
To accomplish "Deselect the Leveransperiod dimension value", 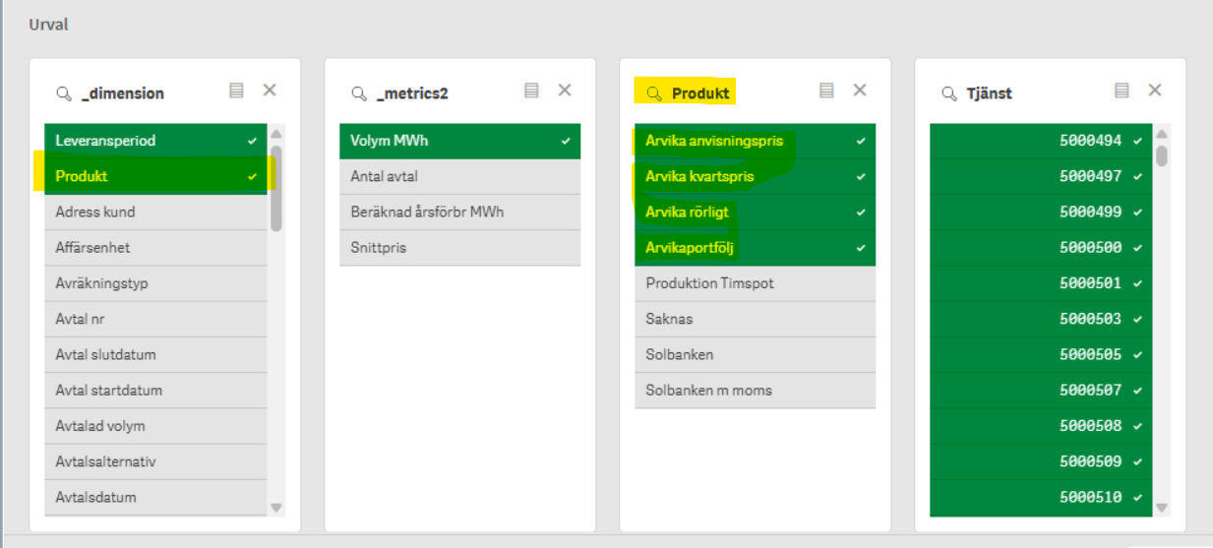I will (x=155, y=141).
